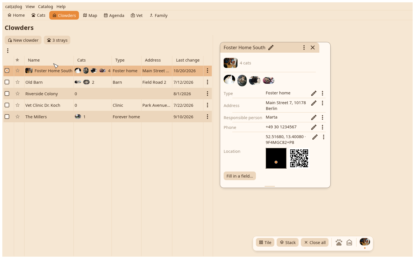The width and height of the screenshot is (415, 259).
Task: Click the black location map thumbnail
Action: coord(276,158)
